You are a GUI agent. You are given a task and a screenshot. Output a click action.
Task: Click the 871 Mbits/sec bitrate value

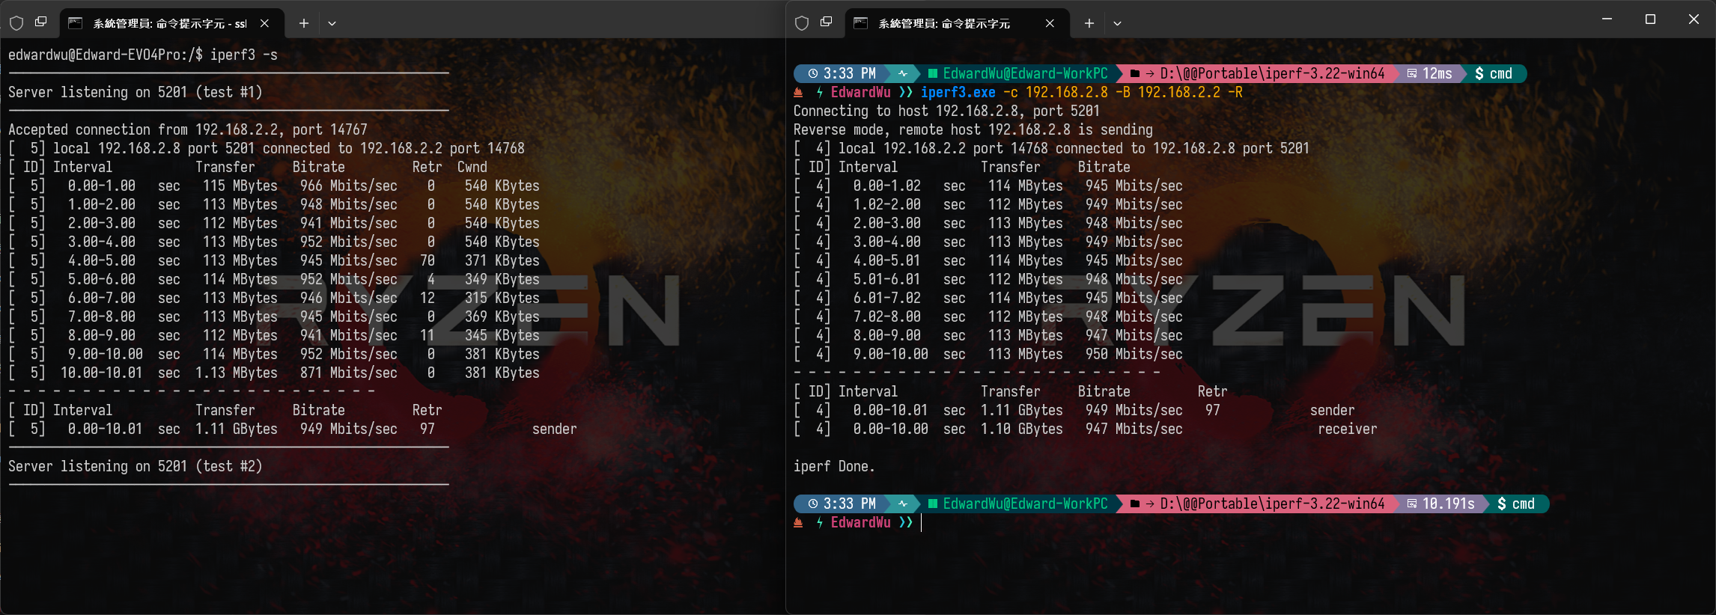point(349,373)
